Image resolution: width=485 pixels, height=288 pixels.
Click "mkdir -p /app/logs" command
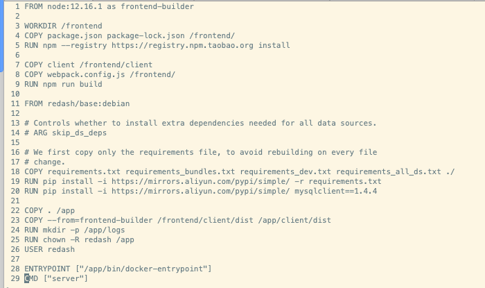click(x=84, y=230)
